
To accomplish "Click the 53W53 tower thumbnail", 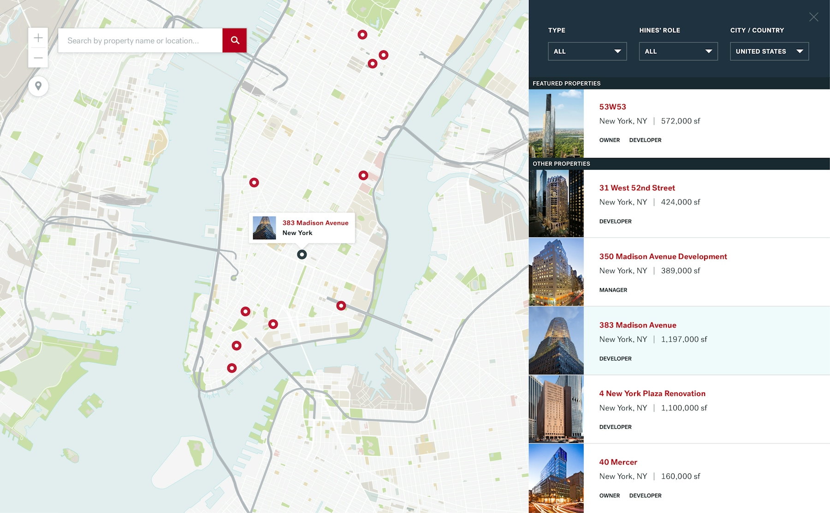I will point(556,123).
